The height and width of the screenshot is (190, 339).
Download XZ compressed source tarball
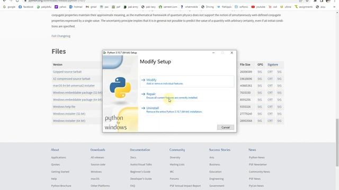click(x=72, y=79)
